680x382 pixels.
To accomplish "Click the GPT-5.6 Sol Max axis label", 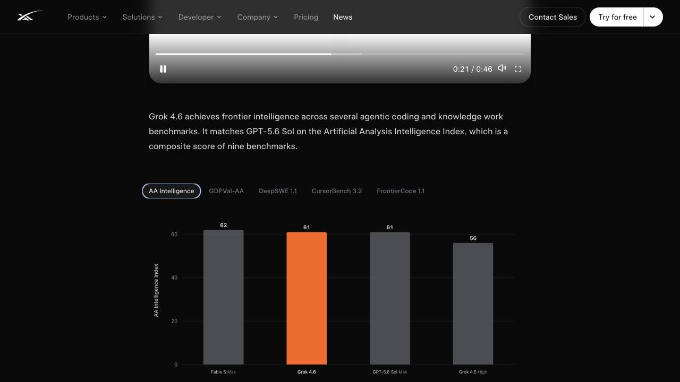I will (x=390, y=372).
